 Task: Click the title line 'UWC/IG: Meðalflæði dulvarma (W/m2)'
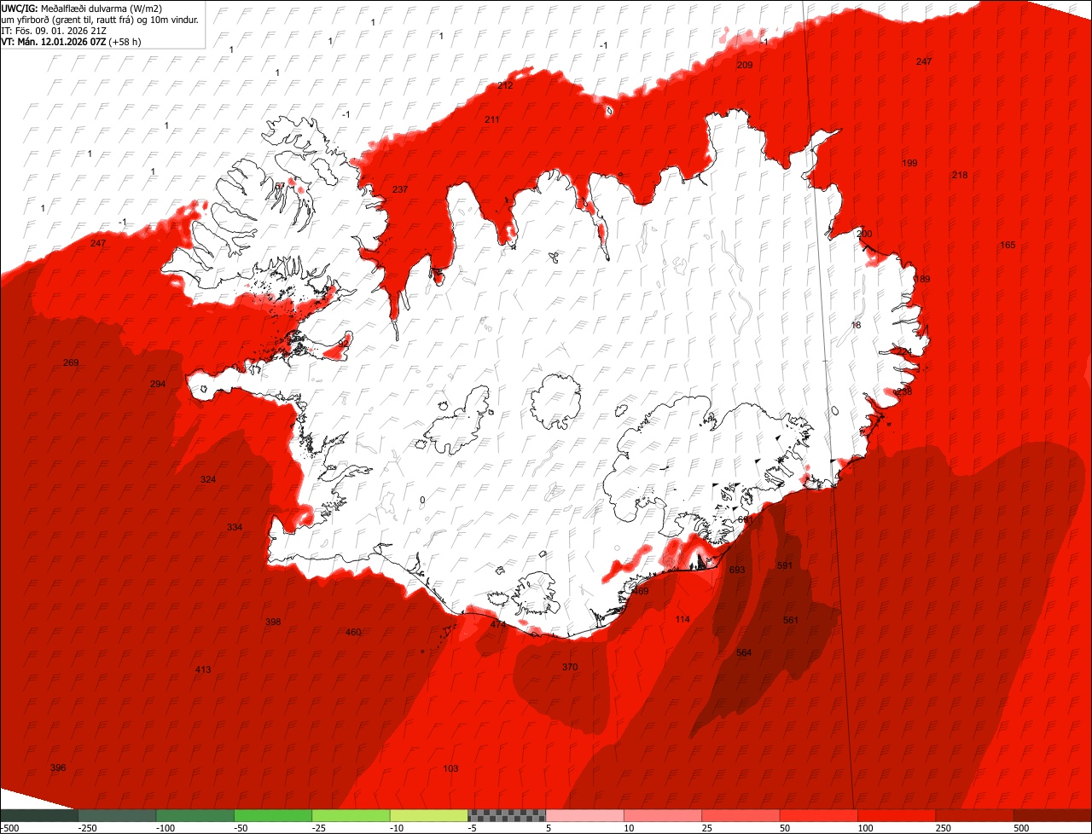point(83,8)
